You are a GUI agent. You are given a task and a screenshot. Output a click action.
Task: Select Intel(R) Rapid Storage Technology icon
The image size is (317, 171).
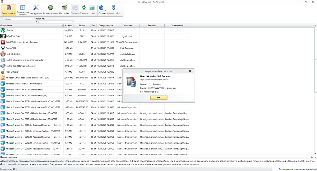[3, 66]
